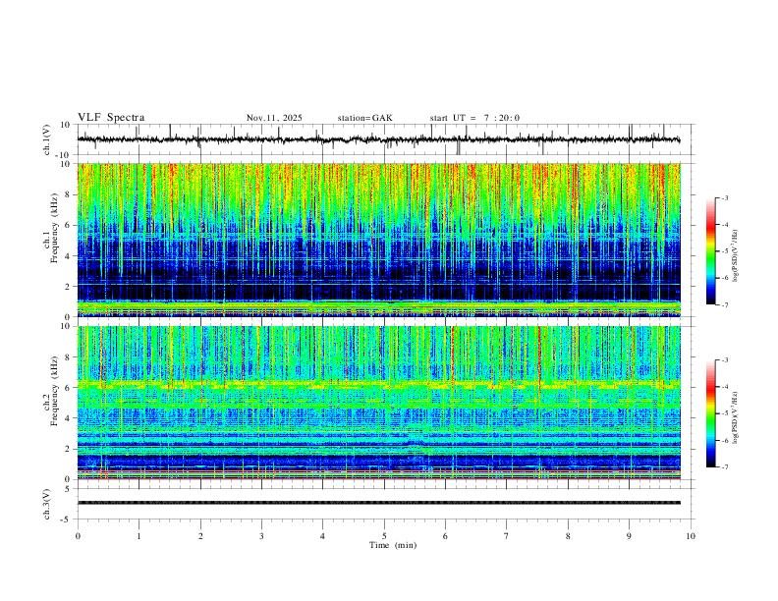Viewport: 778px width, 601px height.
Task: Click the time axis tick label "3"
Action: 261,536
